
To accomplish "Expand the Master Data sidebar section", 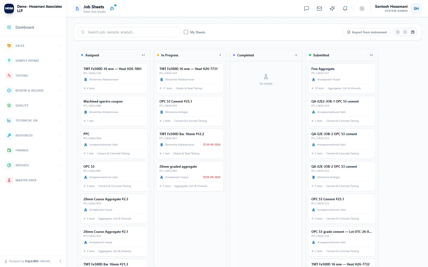I will [33, 180].
